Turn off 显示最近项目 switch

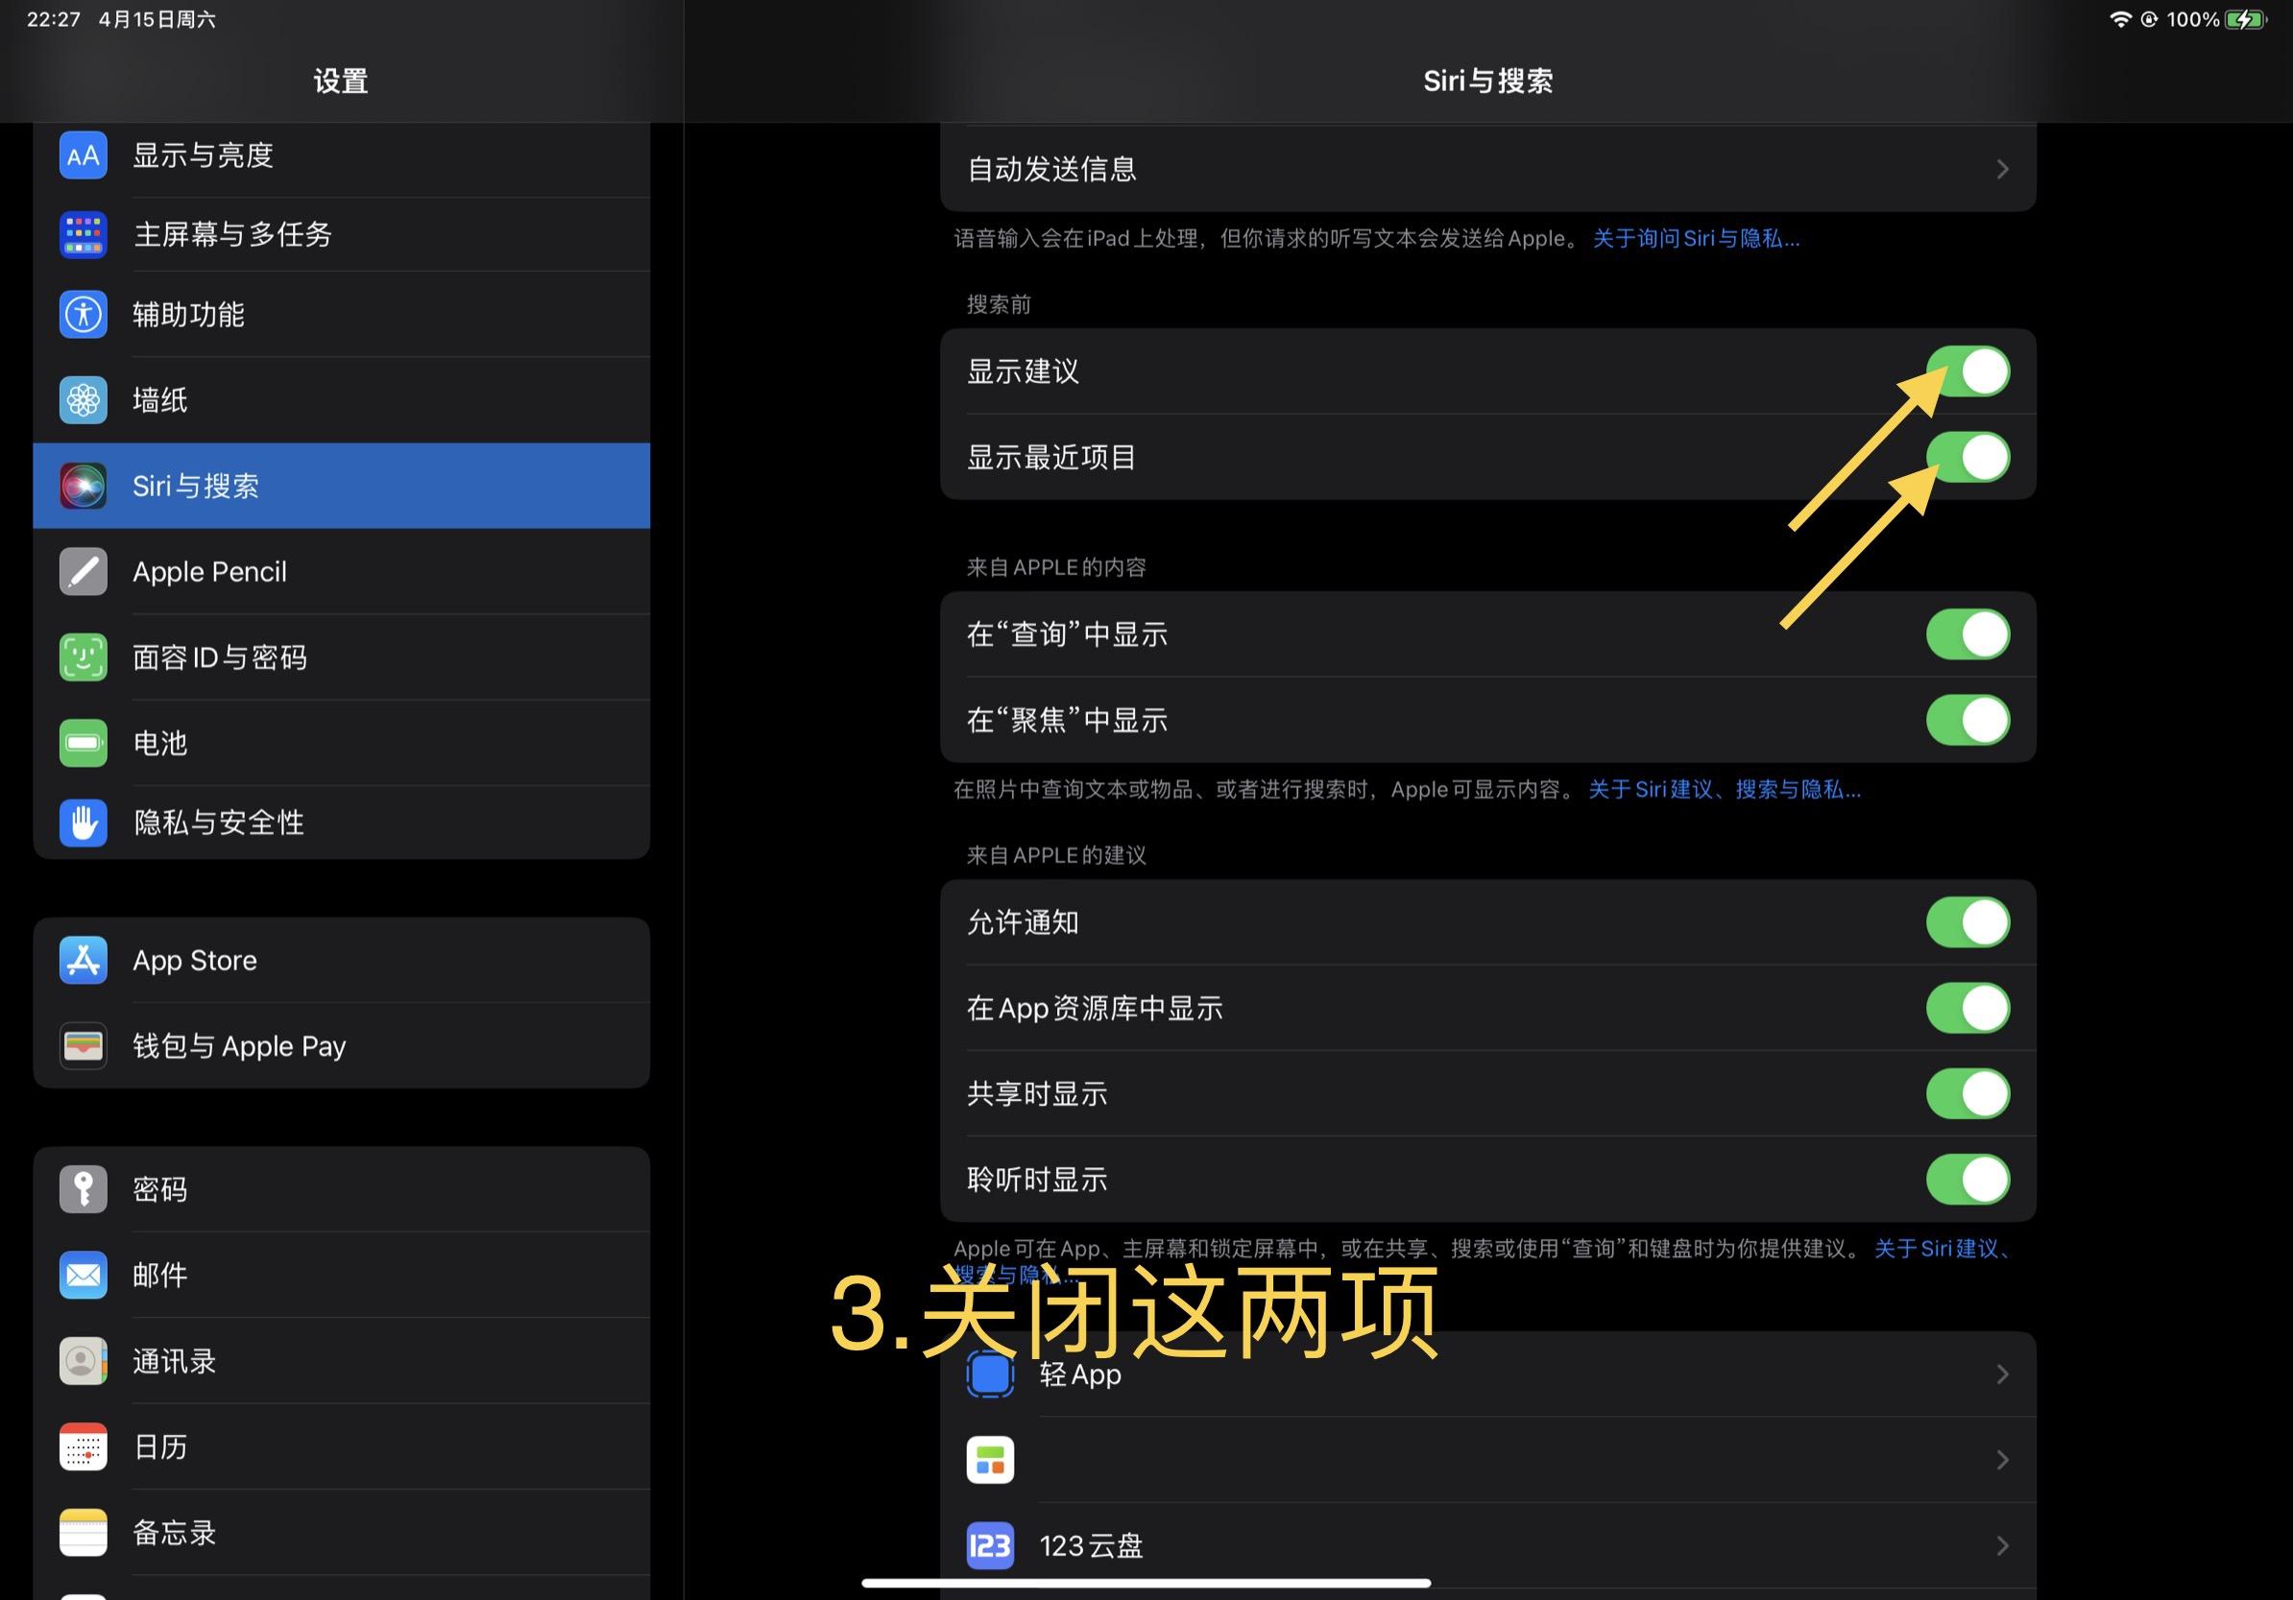(1967, 457)
